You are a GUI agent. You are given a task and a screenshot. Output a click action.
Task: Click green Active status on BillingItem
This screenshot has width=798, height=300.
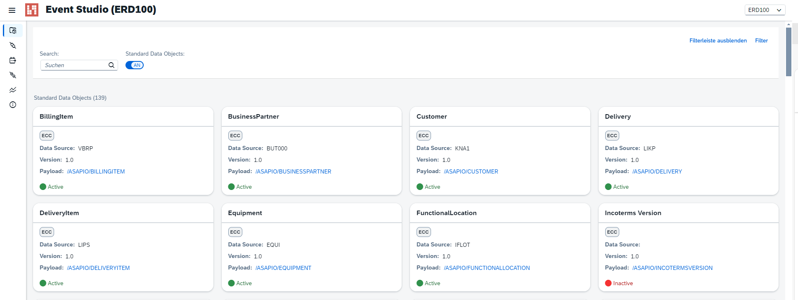click(x=52, y=187)
